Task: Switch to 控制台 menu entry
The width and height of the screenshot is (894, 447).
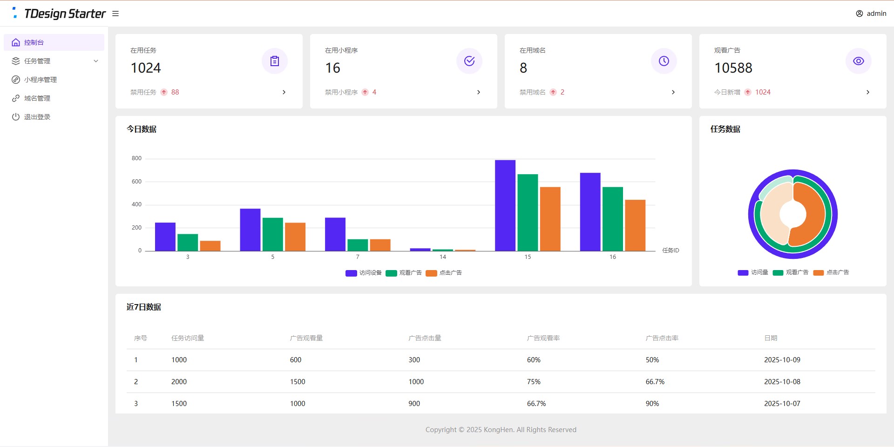Action: pyautogui.click(x=33, y=42)
